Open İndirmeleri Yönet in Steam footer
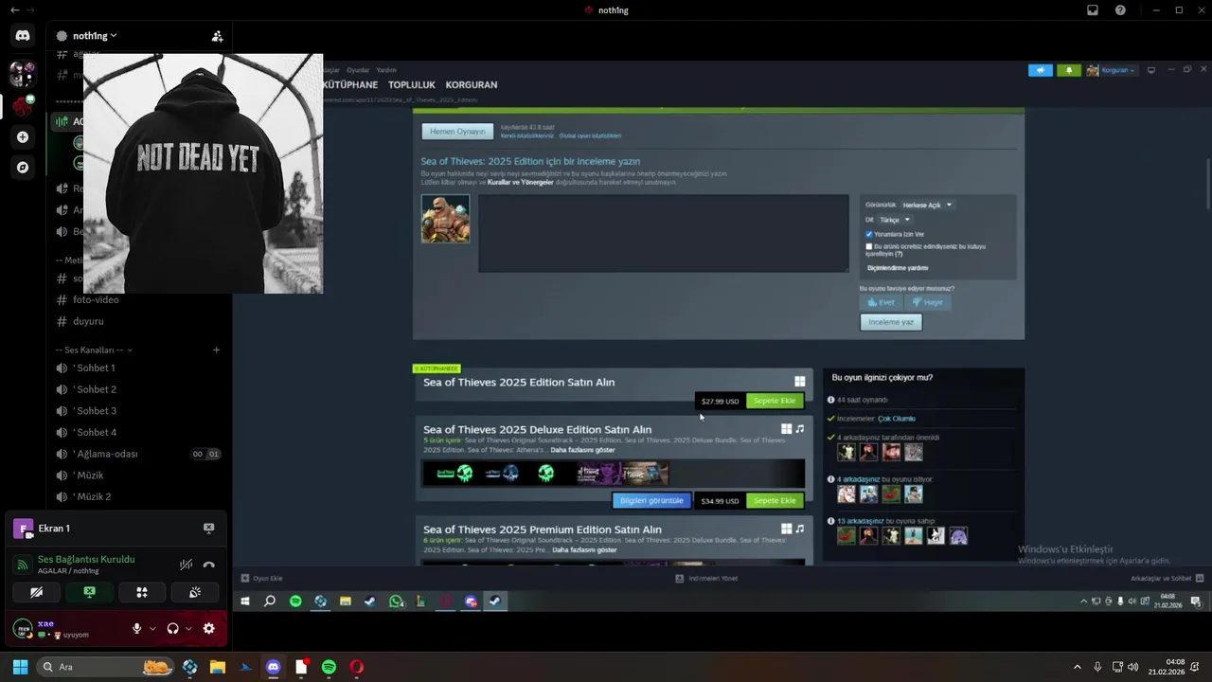This screenshot has height=682, width=1212. point(706,578)
